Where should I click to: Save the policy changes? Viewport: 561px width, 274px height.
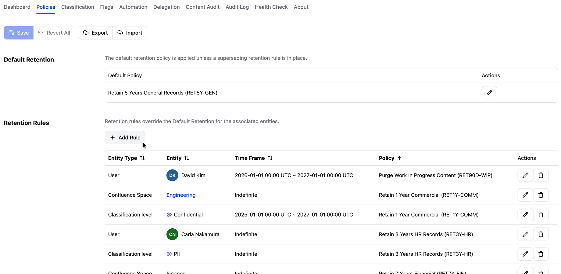[19, 33]
